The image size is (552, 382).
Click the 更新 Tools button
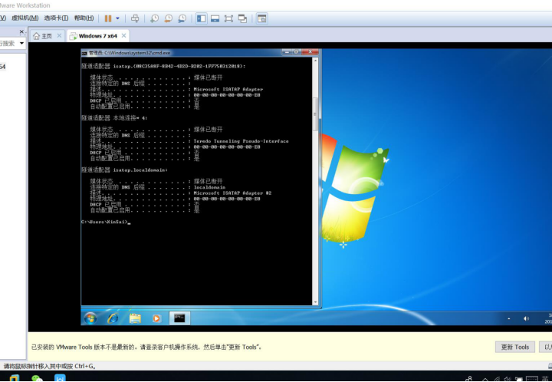pos(515,347)
